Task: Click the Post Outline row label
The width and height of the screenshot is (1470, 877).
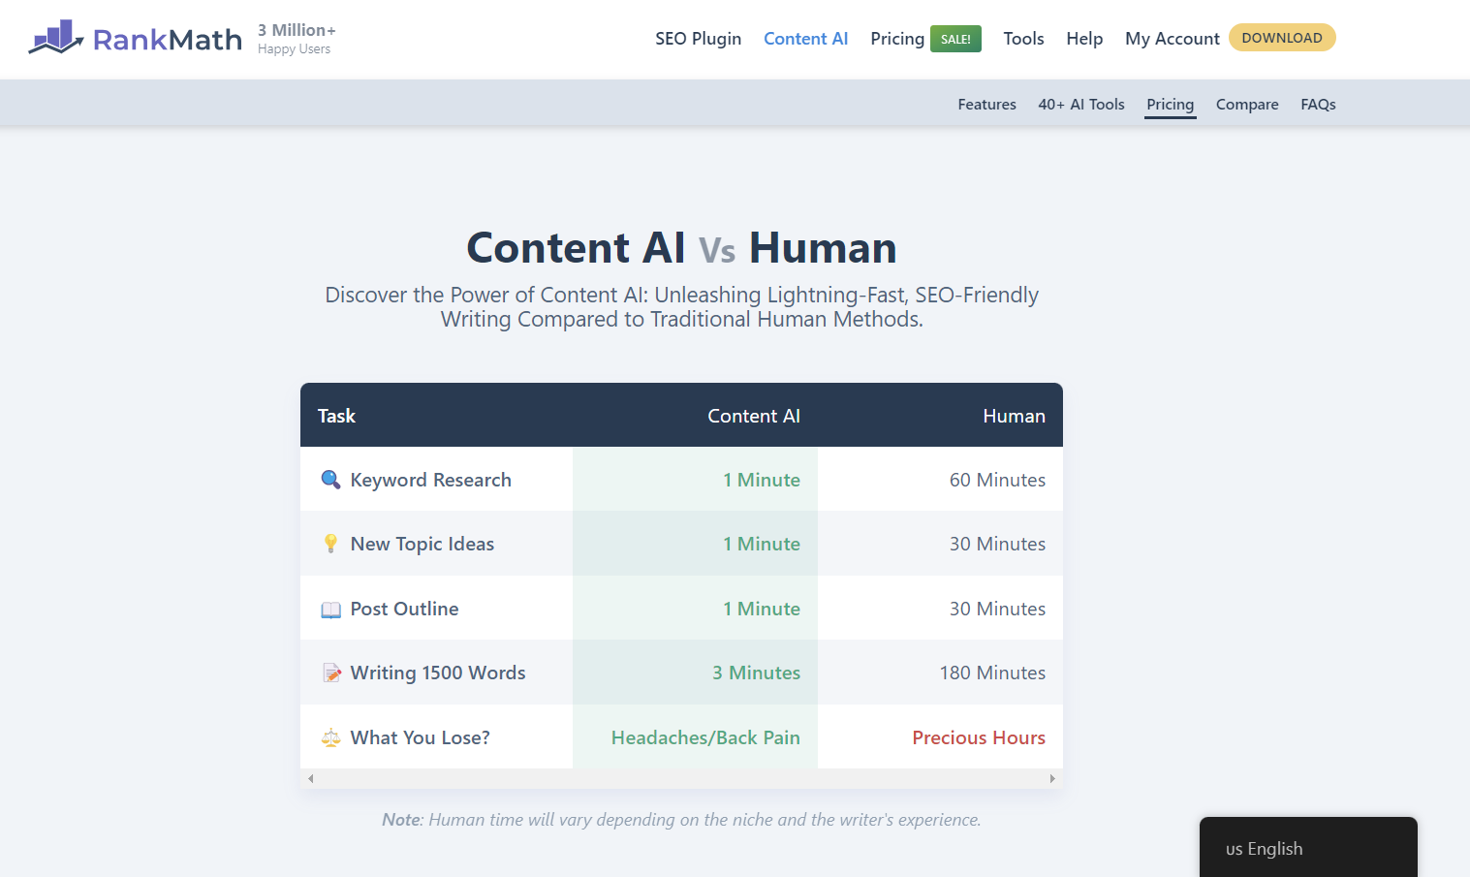Action: point(404,609)
